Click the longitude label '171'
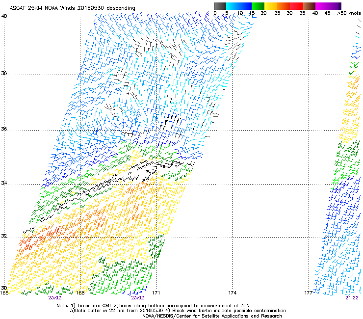Screen dimensions: 363x319 pyautogui.click(x=156, y=293)
